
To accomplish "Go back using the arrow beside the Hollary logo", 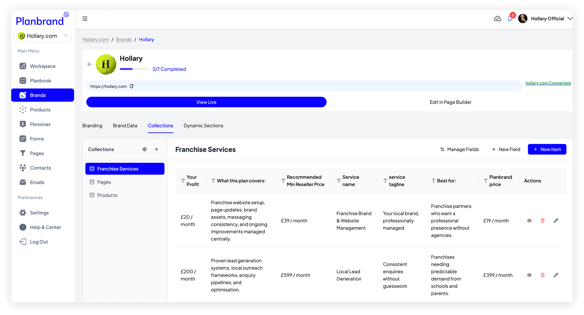I will click(x=90, y=64).
